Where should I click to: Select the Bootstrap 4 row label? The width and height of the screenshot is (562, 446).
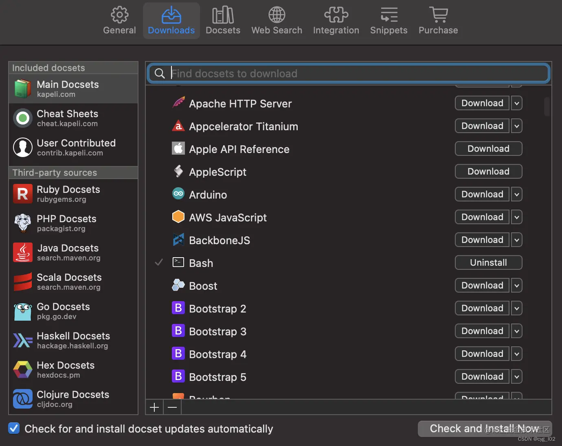click(217, 354)
